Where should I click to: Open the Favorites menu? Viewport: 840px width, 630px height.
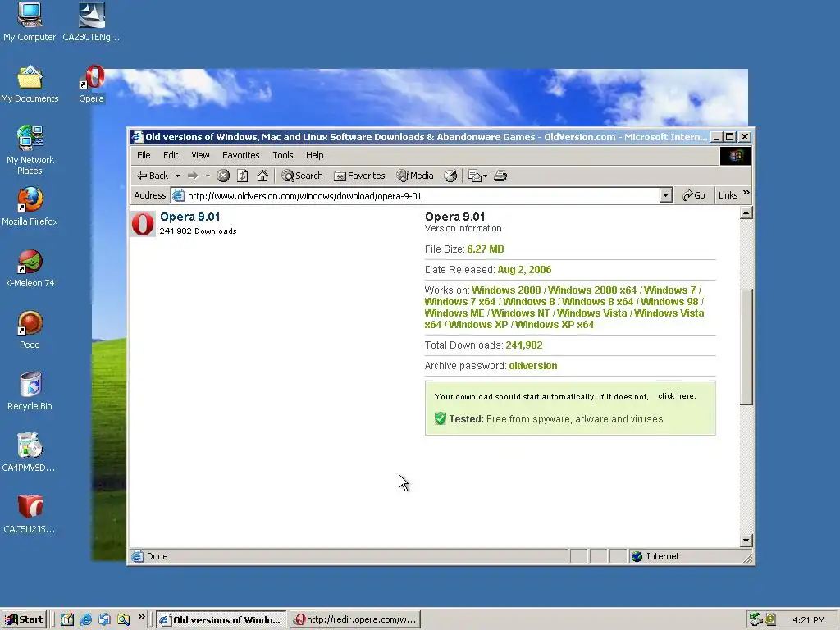click(241, 155)
